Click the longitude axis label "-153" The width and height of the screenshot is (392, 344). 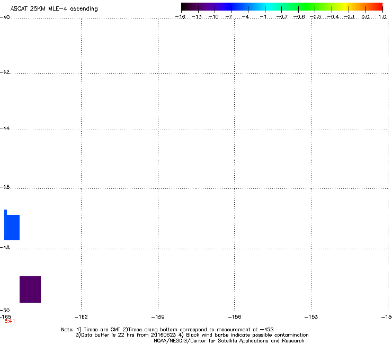click(311, 317)
